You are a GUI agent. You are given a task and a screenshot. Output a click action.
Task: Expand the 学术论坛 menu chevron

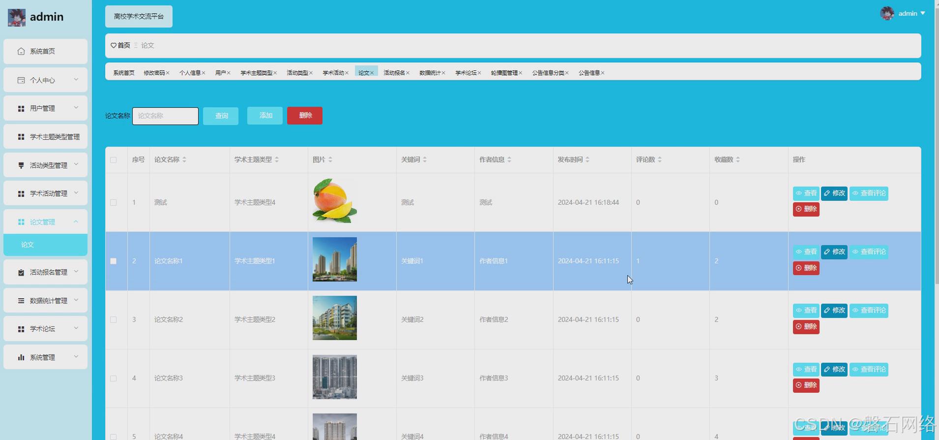pos(76,328)
